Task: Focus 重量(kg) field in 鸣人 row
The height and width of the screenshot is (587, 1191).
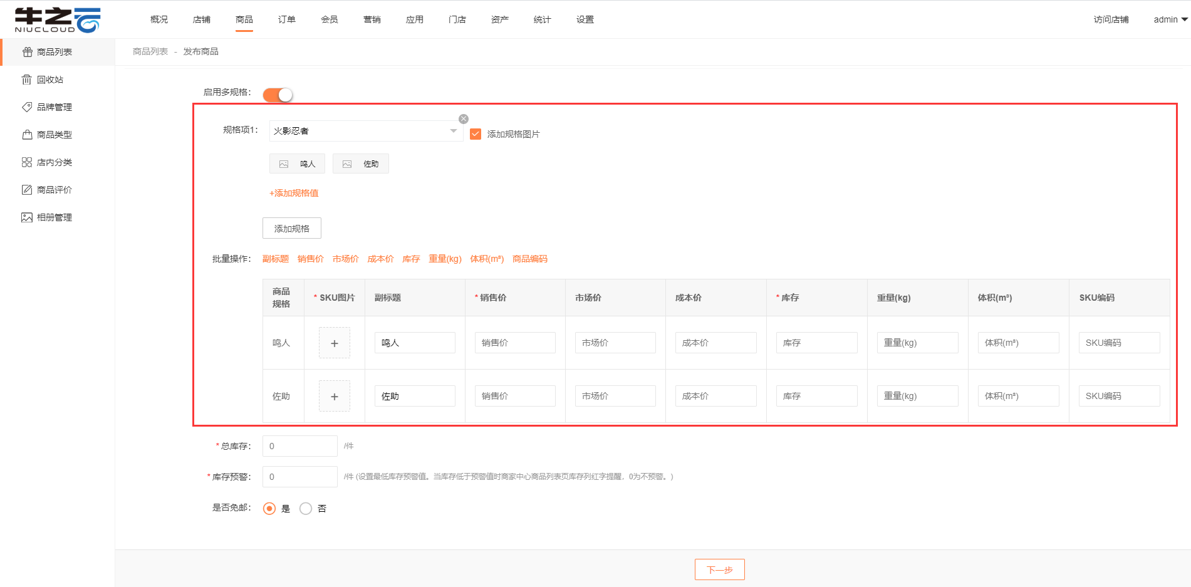Action: (918, 343)
